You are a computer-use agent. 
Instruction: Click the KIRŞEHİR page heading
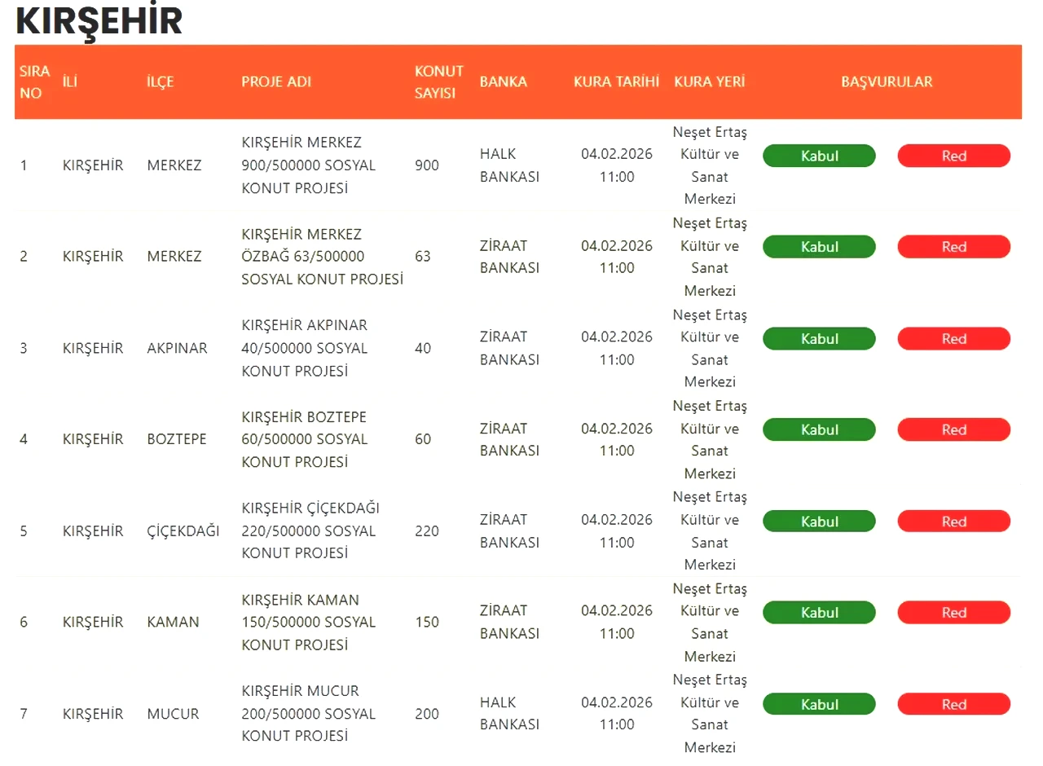coord(99,22)
